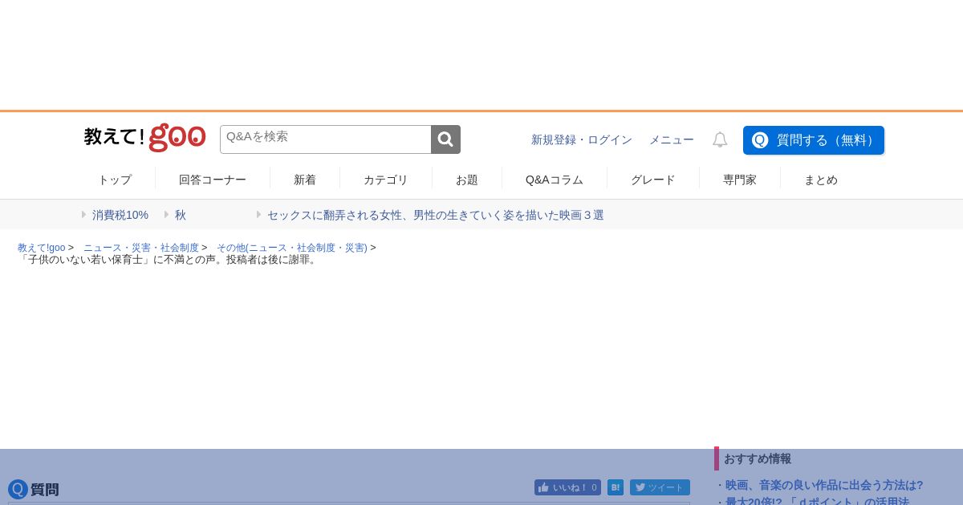The height and width of the screenshot is (505, 963).
Task: Go to the トップ tab
Action: [x=115, y=180]
